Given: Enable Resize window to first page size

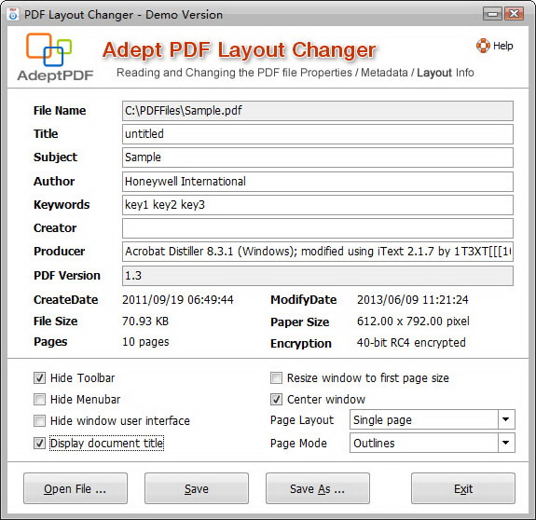Looking at the screenshot, I should click(276, 377).
